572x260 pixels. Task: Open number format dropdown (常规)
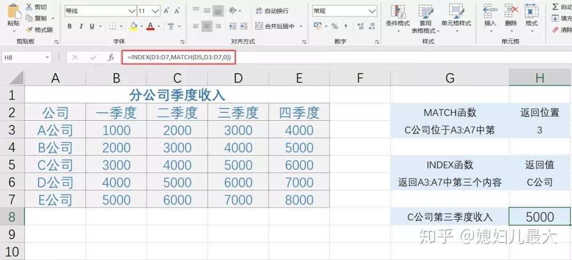(372, 11)
